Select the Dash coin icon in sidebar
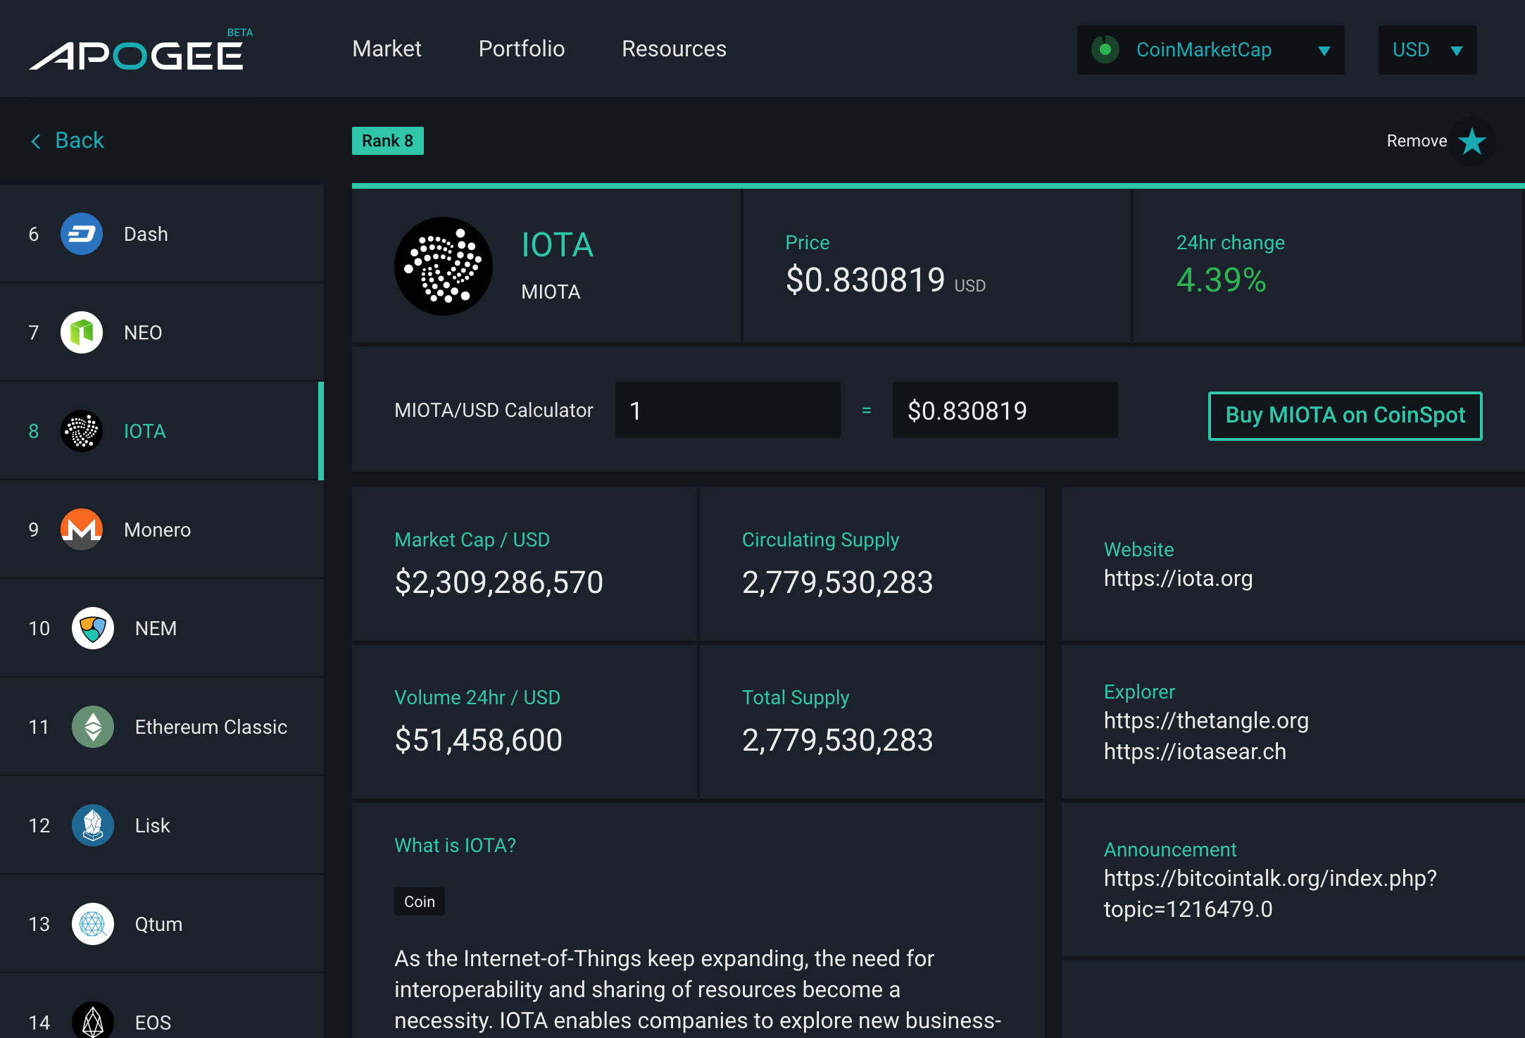 pos(81,234)
